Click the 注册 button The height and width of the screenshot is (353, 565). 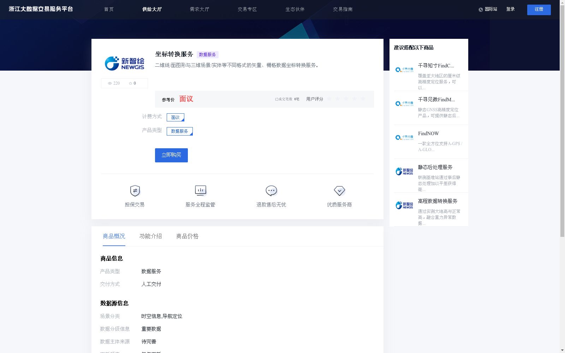539,10
